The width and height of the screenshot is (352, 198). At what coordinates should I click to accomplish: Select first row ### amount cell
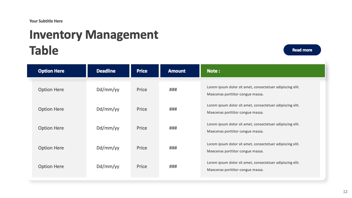[173, 90]
